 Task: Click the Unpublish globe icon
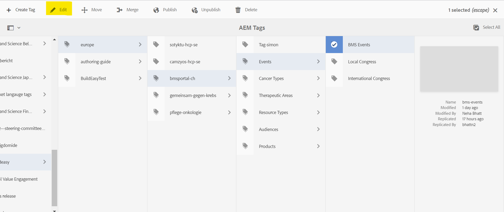pyautogui.click(x=195, y=10)
